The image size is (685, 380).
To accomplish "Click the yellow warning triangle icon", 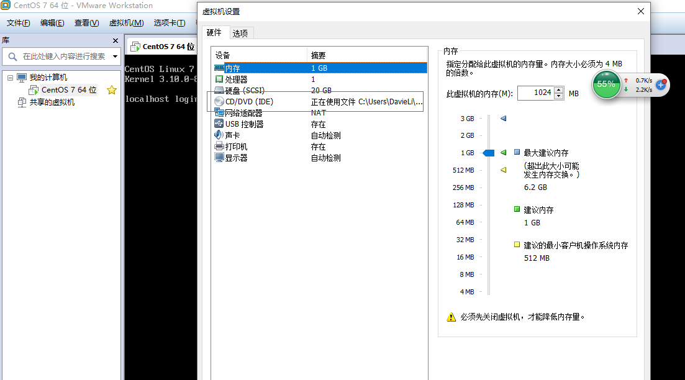I will point(451,317).
